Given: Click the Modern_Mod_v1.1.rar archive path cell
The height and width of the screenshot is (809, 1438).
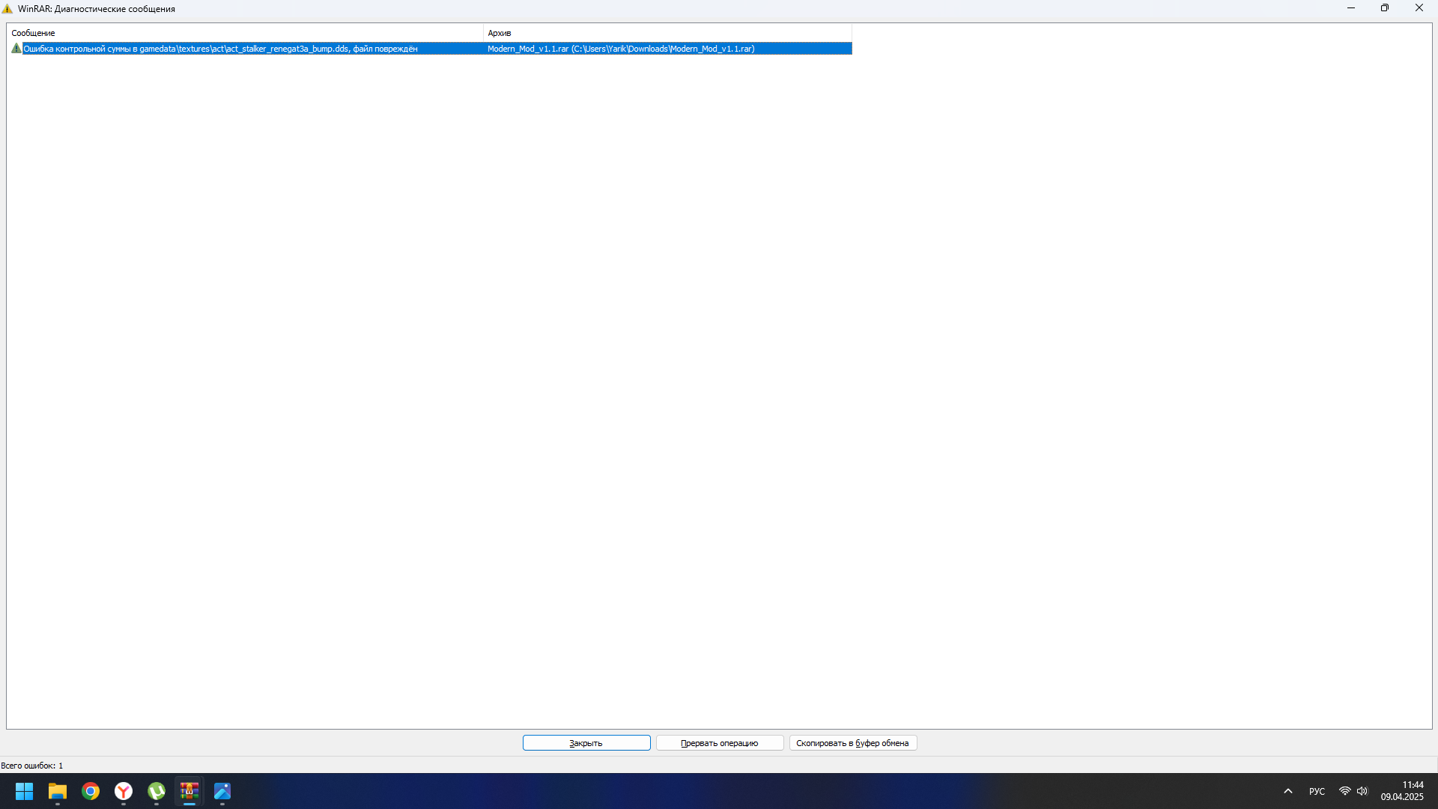Looking at the screenshot, I should tap(621, 49).
